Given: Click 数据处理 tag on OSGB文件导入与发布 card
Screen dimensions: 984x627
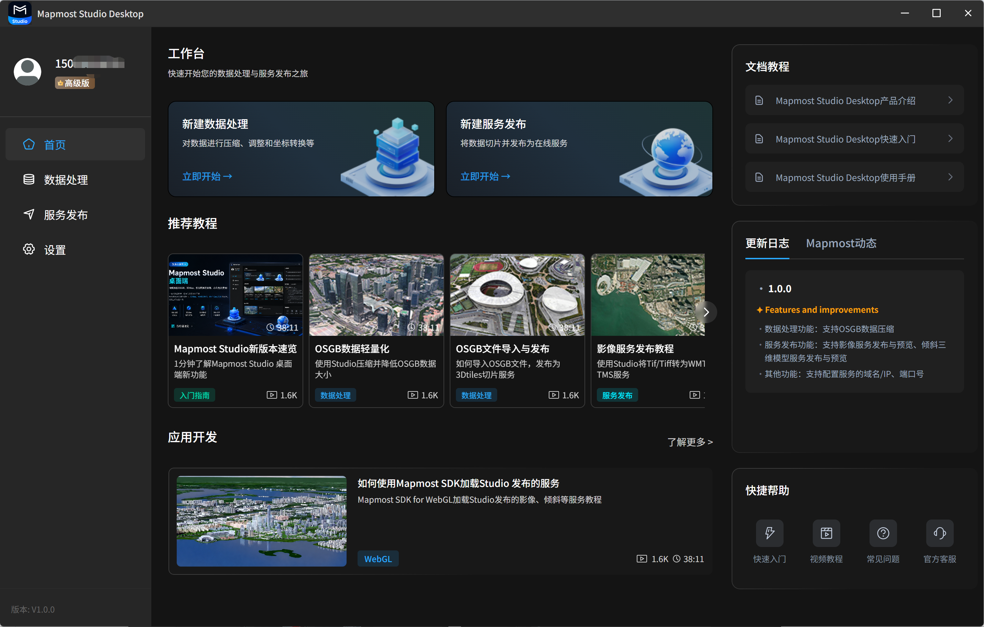Looking at the screenshot, I should coord(477,395).
